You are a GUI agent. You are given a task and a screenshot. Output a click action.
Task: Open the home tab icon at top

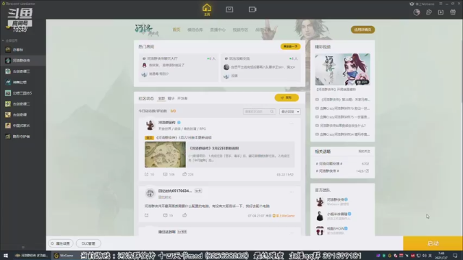click(207, 9)
